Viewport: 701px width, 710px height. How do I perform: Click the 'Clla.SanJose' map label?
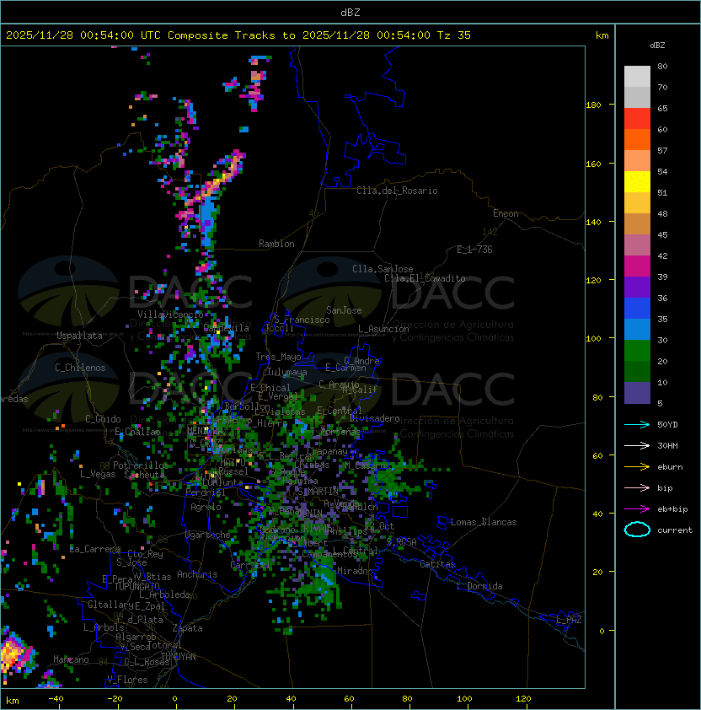pyautogui.click(x=383, y=269)
